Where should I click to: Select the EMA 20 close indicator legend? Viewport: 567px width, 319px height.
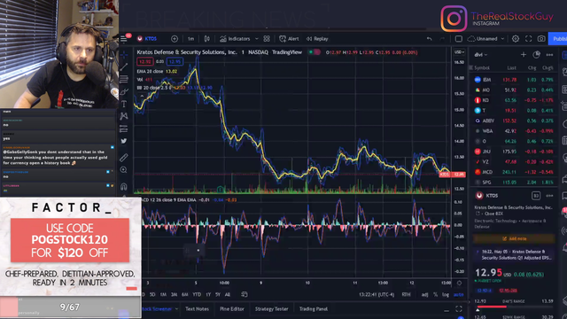[157, 71]
